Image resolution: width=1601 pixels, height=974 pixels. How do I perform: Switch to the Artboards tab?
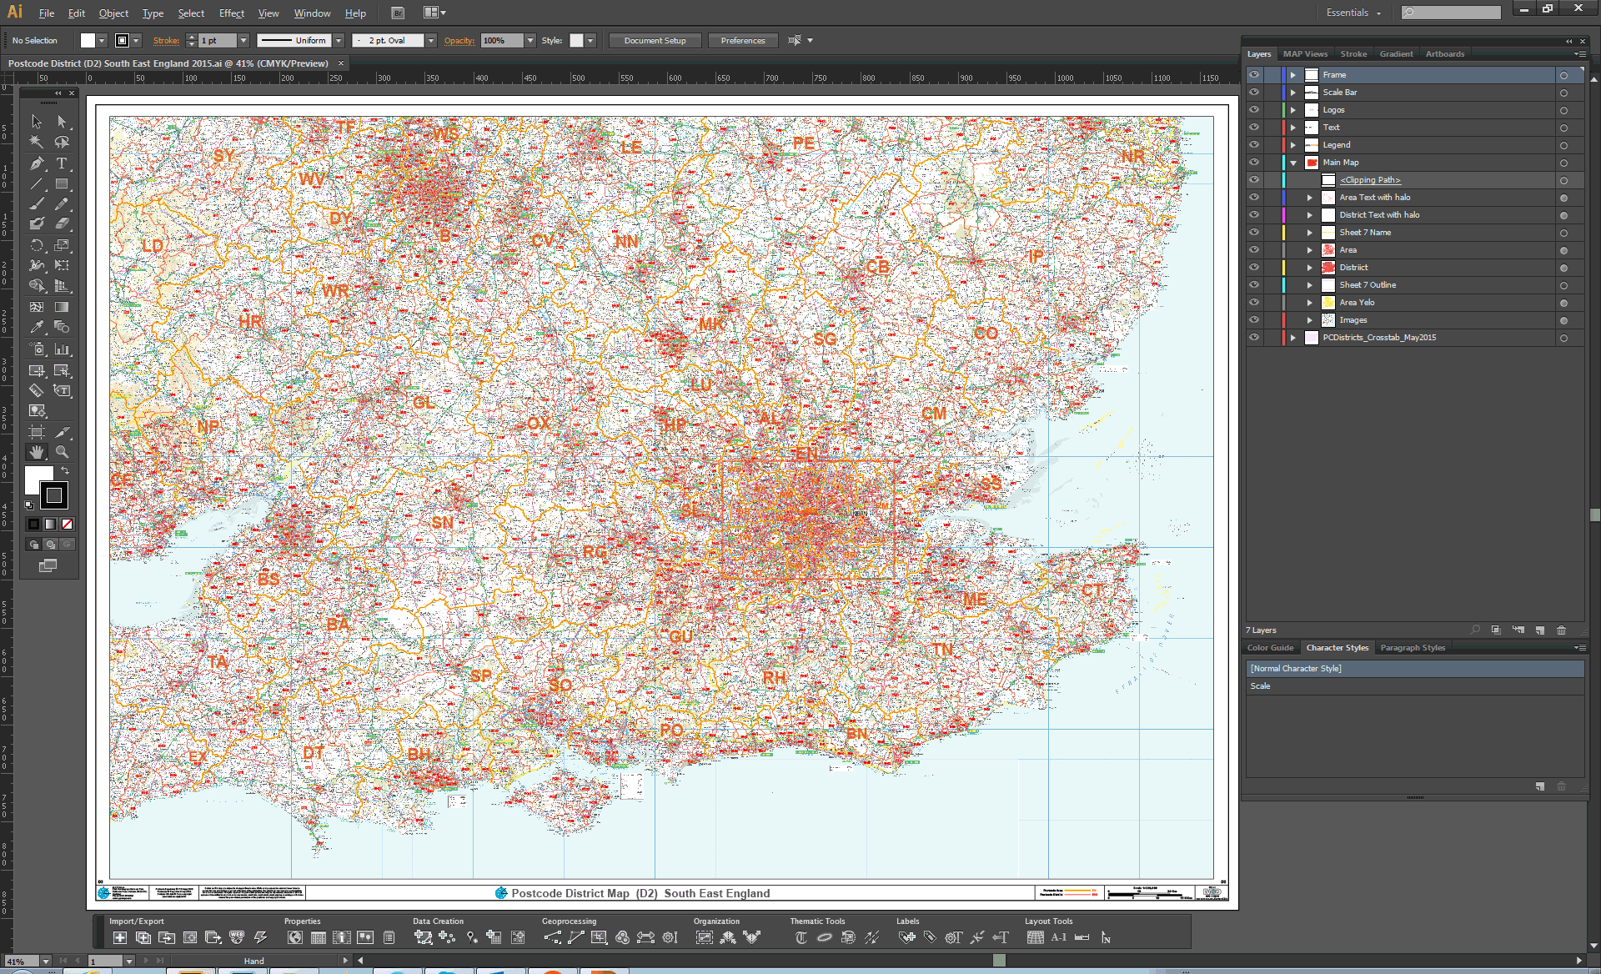pos(1445,53)
